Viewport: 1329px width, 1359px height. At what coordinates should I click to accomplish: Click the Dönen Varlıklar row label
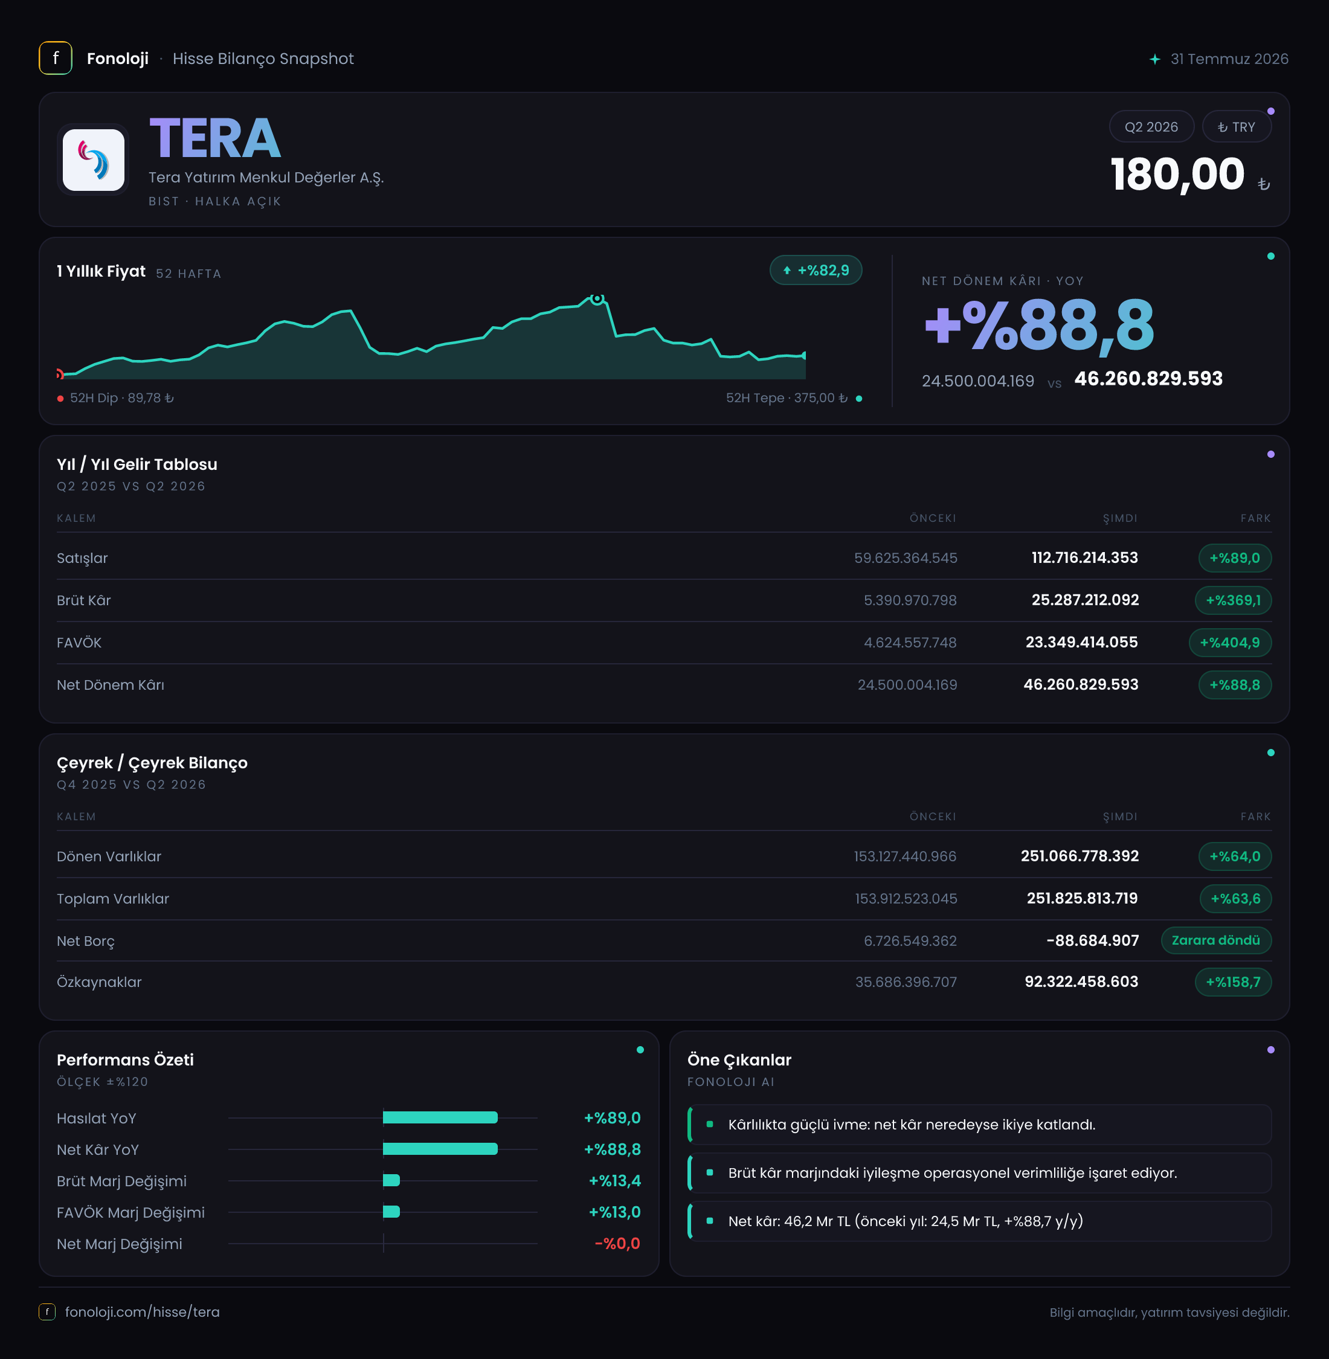(109, 857)
